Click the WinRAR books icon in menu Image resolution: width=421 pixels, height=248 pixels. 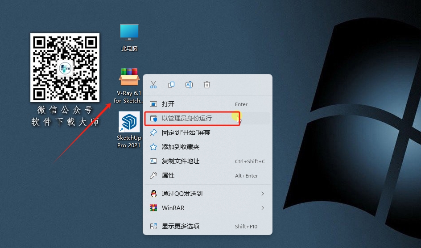point(153,208)
